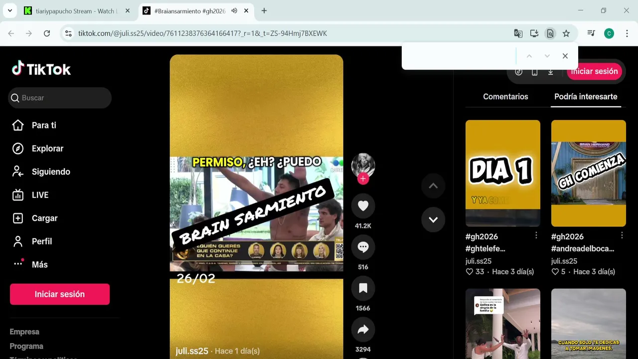Open options menu for #andreadelboca video
This screenshot has height=359, width=638.
coord(622,235)
